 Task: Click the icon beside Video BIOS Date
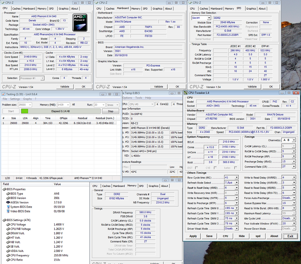(x=8, y=211)
